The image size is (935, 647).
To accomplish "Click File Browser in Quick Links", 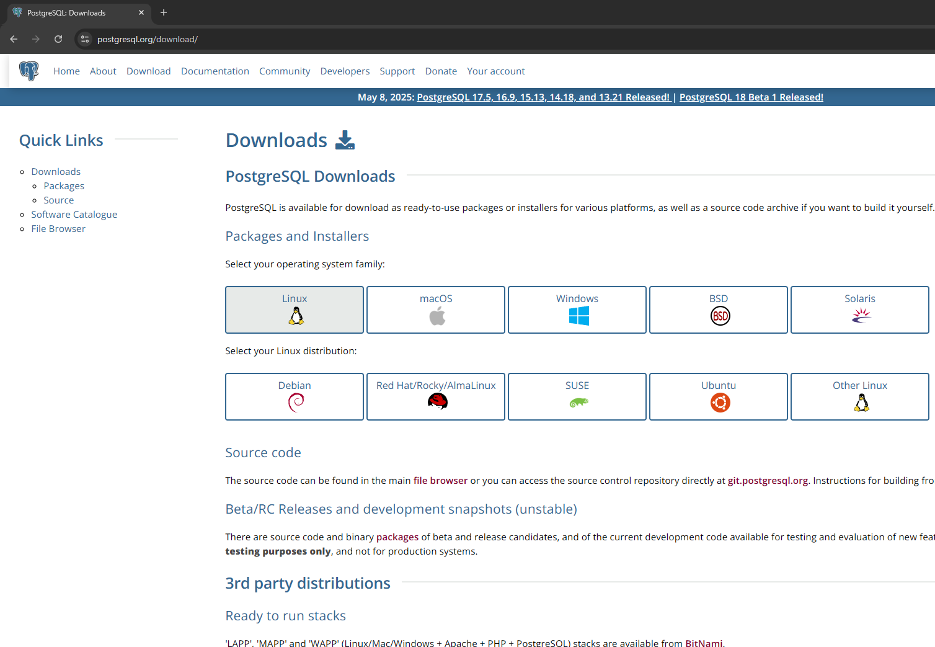I will (58, 229).
